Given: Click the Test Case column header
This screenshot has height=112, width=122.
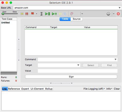Looking at the screenshot, I should coord(9,19).
